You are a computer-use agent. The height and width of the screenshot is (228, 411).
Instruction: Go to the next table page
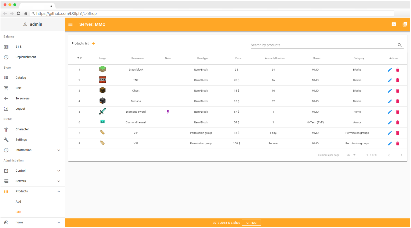click(401, 155)
